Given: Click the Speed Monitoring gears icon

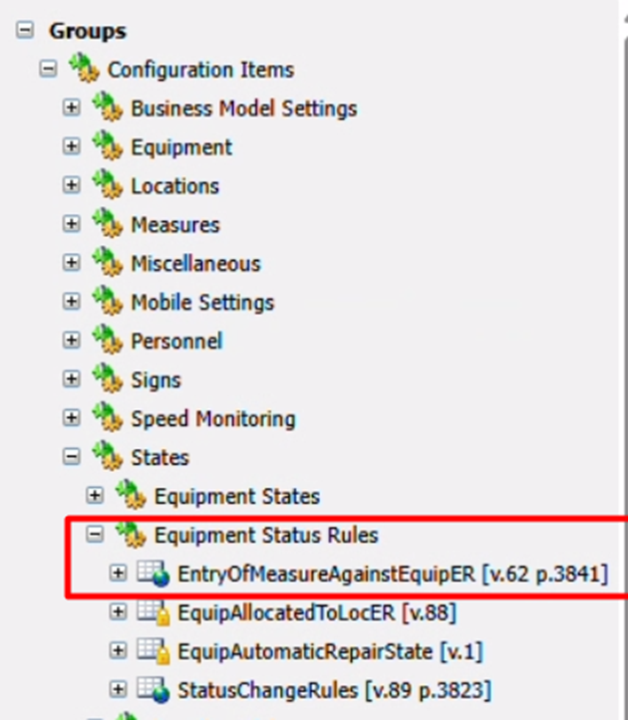Looking at the screenshot, I should (107, 418).
